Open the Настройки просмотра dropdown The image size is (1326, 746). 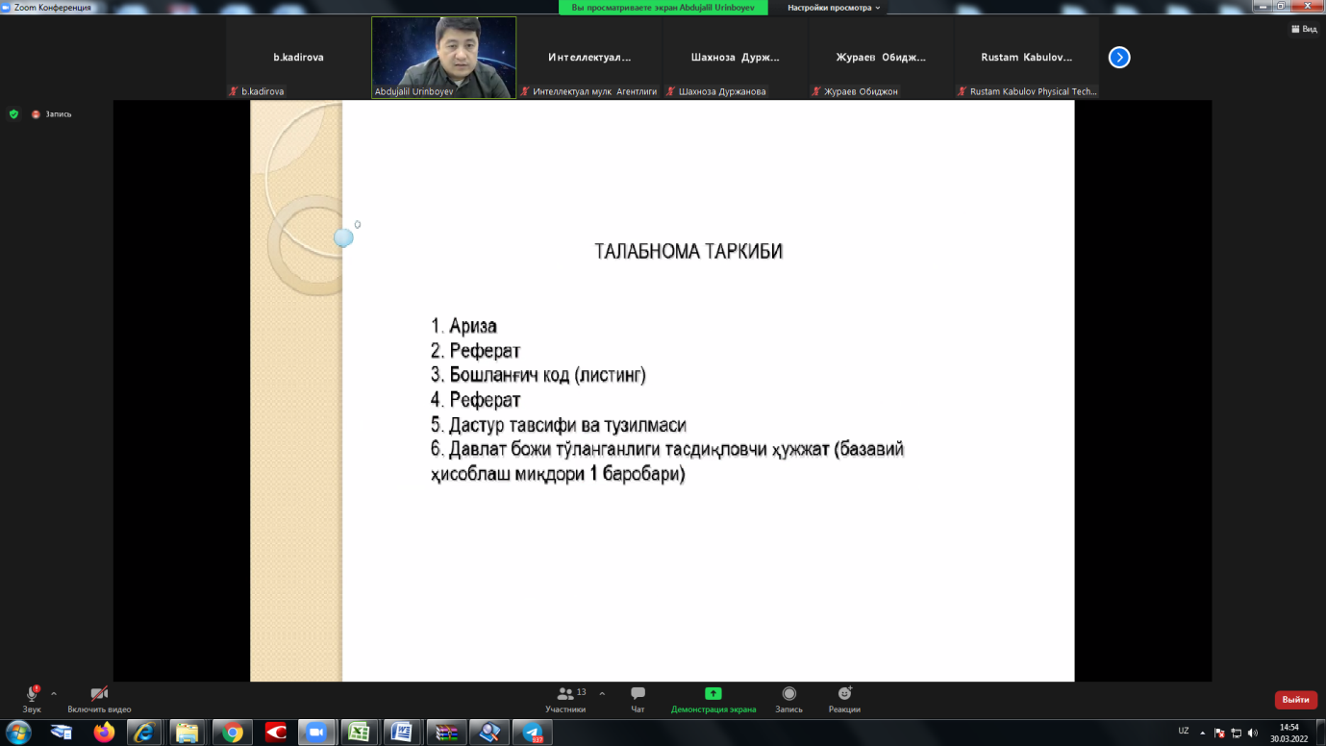[x=833, y=8]
